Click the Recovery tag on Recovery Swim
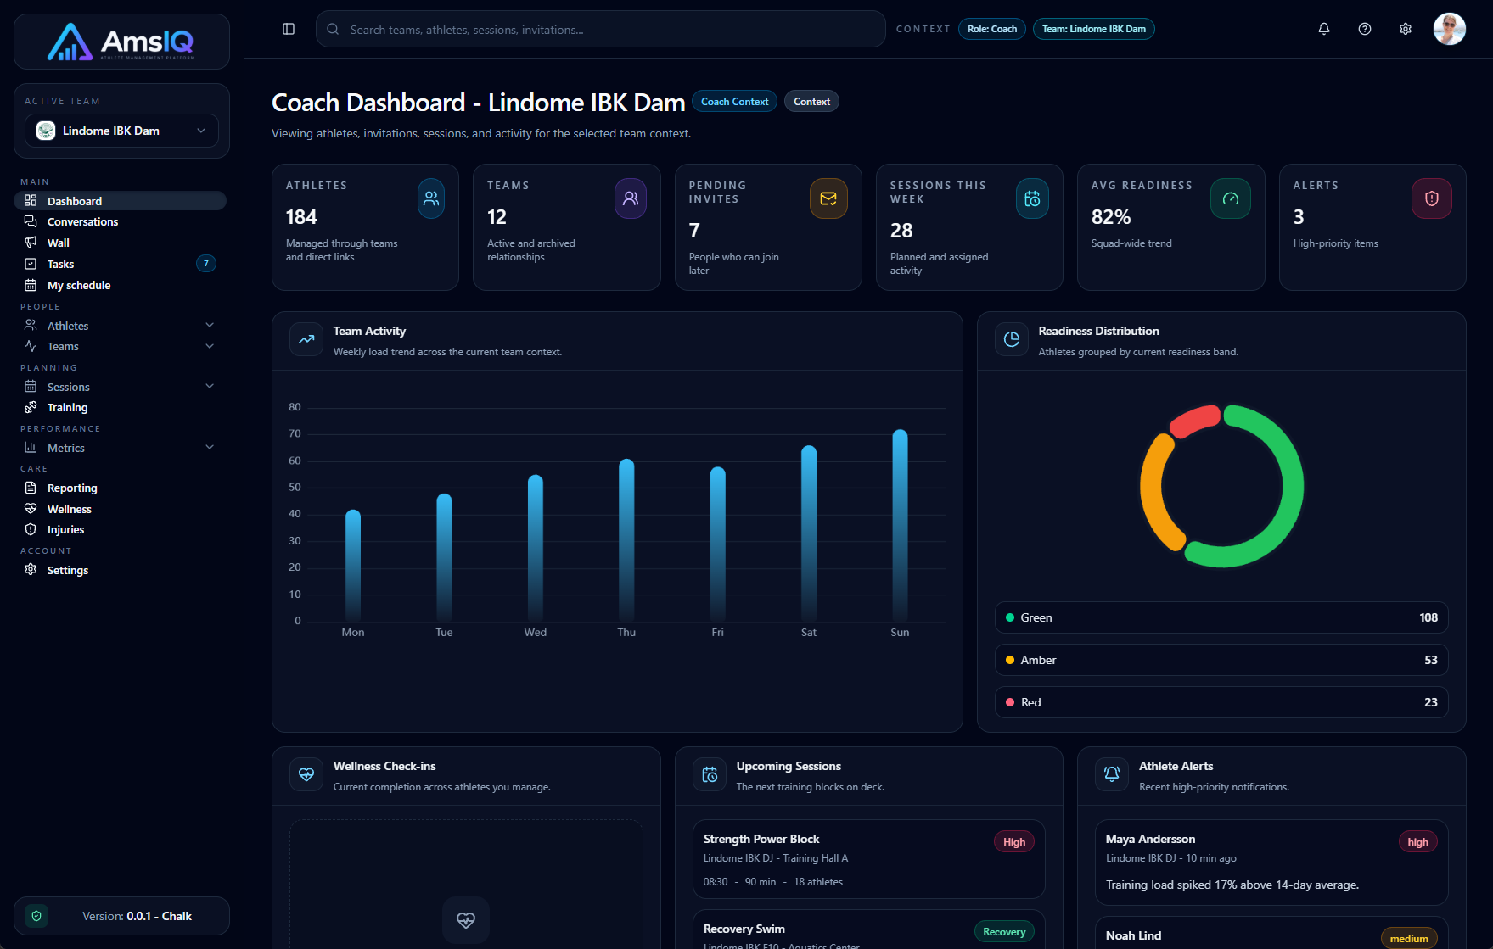 tap(1004, 932)
